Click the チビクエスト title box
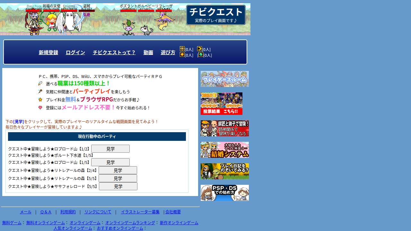This screenshot has height=231, width=411. click(216, 15)
